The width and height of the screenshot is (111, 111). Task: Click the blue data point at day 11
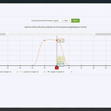point(8,66)
